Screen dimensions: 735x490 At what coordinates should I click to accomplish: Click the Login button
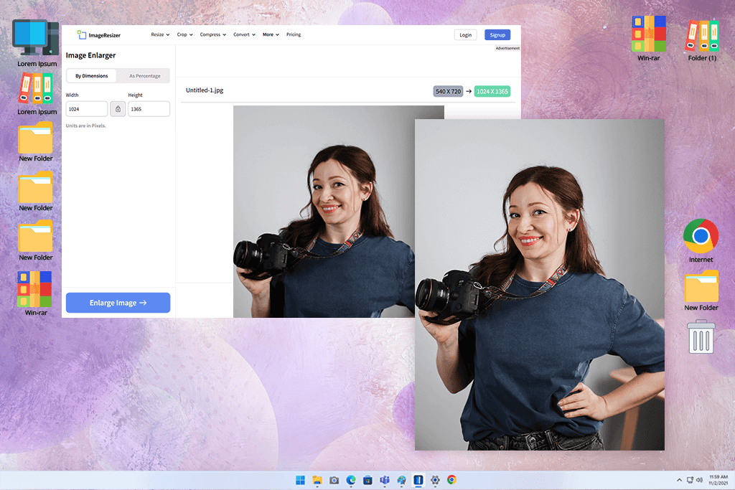[465, 35]
